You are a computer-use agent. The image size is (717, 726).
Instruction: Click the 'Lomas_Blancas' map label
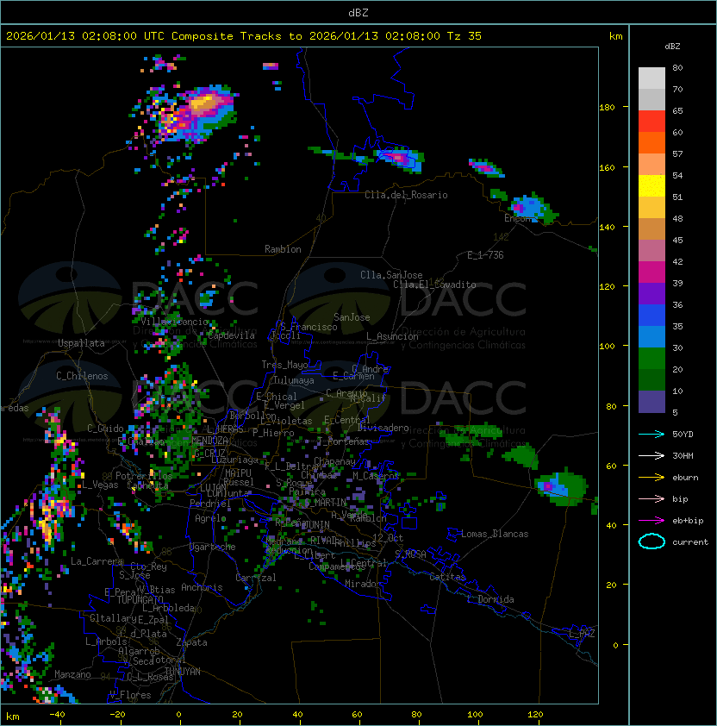pyautogui.click(x=495, y=534)
